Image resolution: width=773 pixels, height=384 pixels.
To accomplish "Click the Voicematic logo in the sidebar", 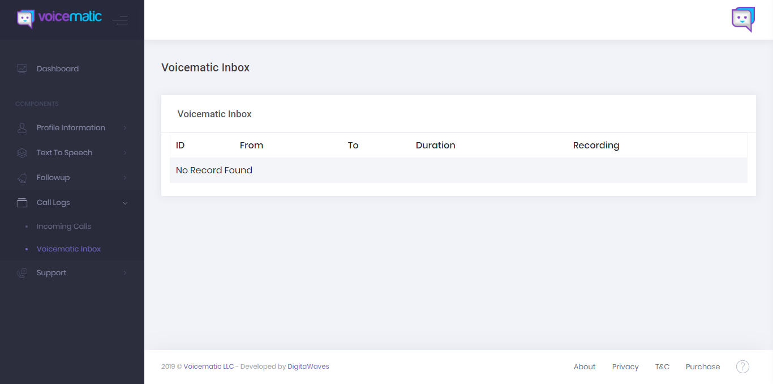I will click(59, 19).
